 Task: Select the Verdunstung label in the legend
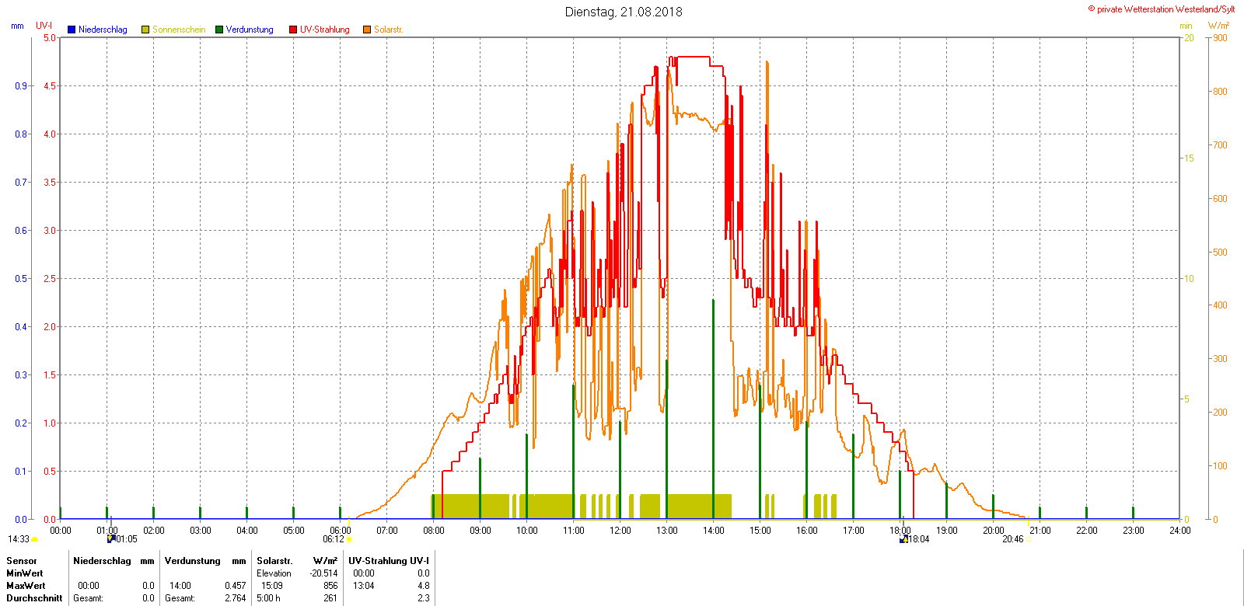tap(250, 30)
